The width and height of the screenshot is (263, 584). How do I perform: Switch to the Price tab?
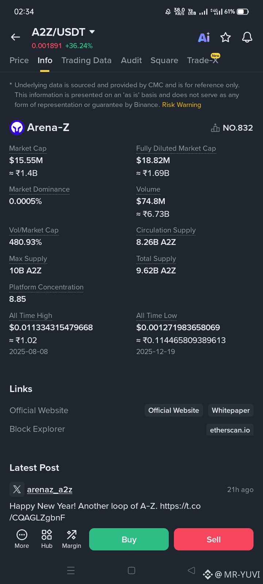pyautogui.click(x=19, y=61)
